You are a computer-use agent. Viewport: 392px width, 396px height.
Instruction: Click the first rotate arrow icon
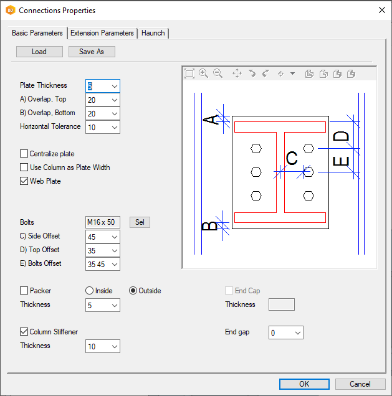(252, 73)
